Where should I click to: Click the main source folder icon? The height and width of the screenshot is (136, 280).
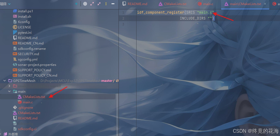click(15, 91)
